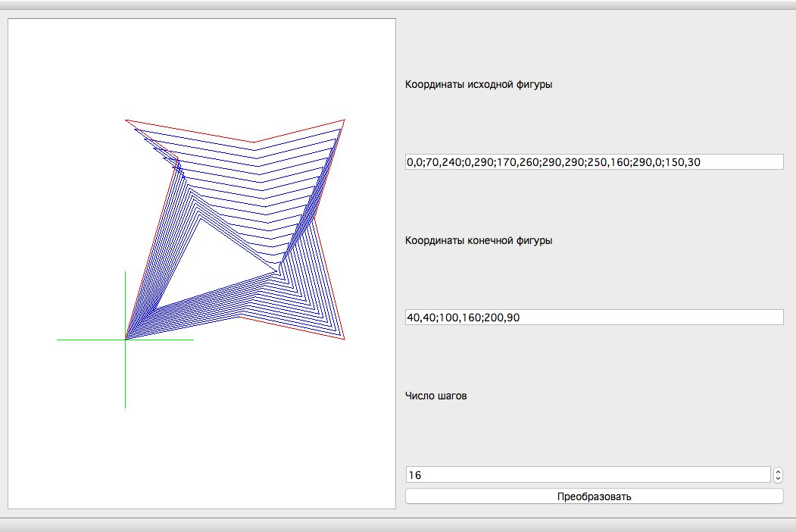Click the step count field showing 16
The image size is (796, 532).
588,475
